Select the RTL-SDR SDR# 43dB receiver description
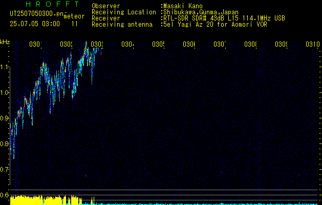The height and width of the screenshot is (205, 322). pos(224,18)
